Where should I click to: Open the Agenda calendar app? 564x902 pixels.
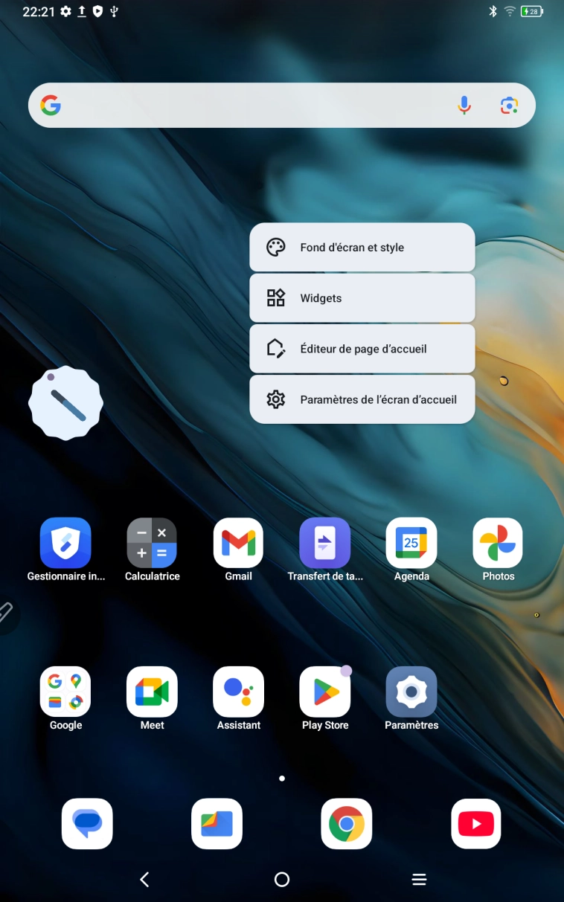pyautogui.click(x=411, y=544)
